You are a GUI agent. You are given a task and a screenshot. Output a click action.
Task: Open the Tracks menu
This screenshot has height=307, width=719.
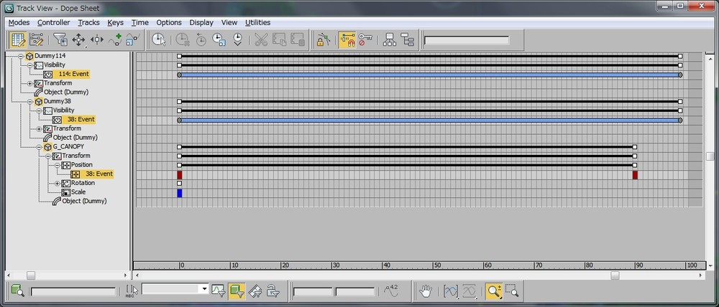point(88,22)
